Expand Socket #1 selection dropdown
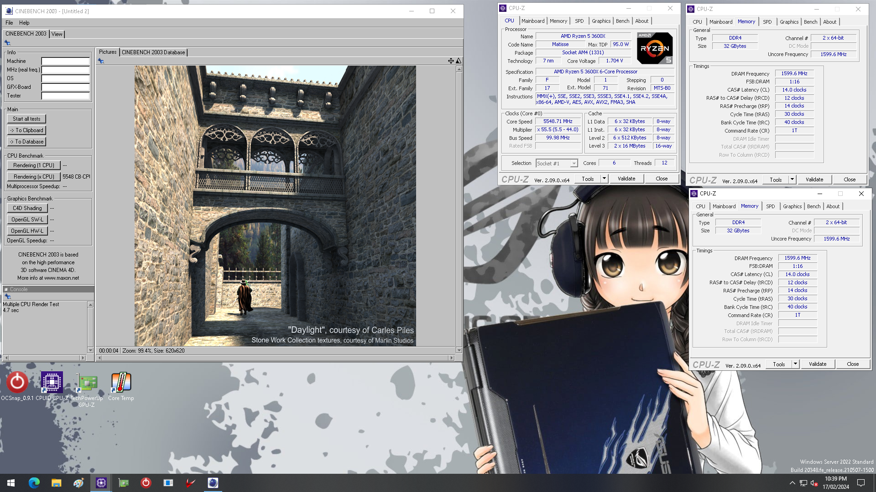Screen dimensions: 876x492 [x=574, y=164]
